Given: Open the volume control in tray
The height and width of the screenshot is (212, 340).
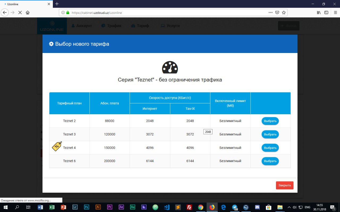Looking at the screenshot, I should [x=295, y=207].
